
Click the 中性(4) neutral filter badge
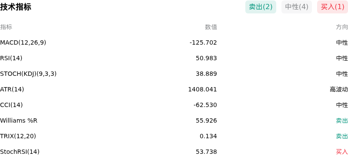(x=297, y=7)
